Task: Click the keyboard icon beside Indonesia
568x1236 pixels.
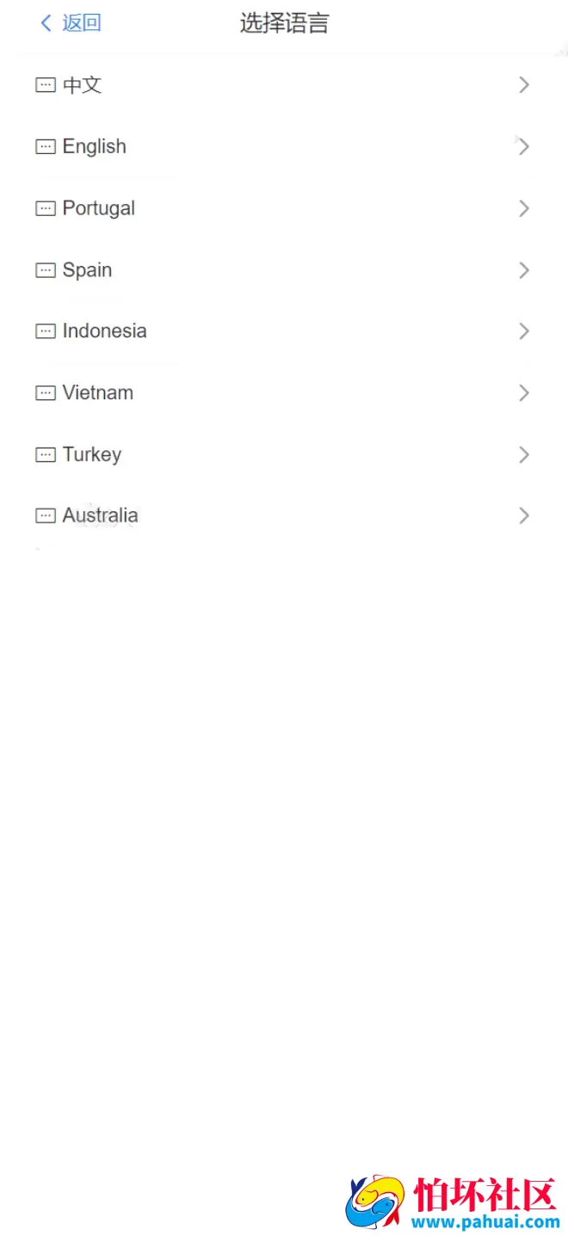Action: [45, 331]
